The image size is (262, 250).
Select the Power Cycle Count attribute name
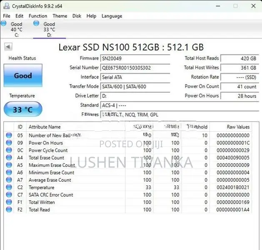pos(48,150)
